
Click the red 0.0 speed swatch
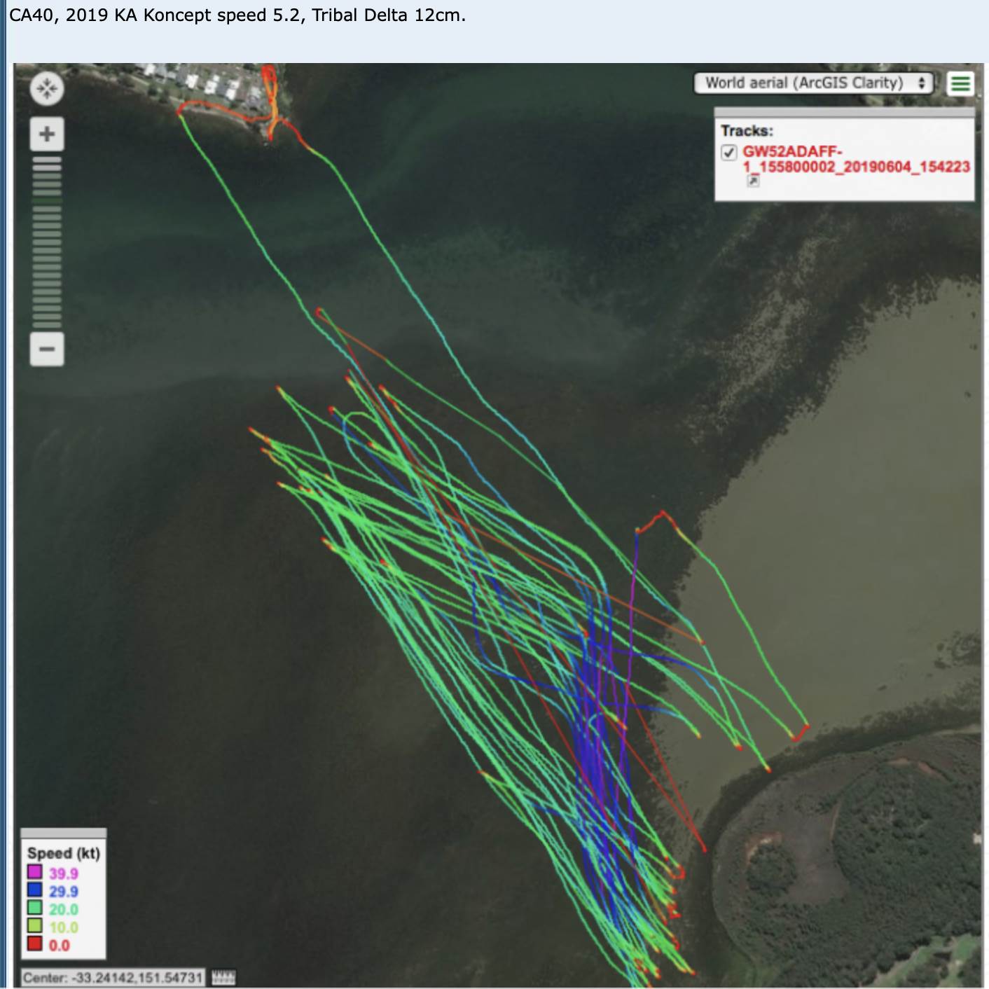coord(34,944)
